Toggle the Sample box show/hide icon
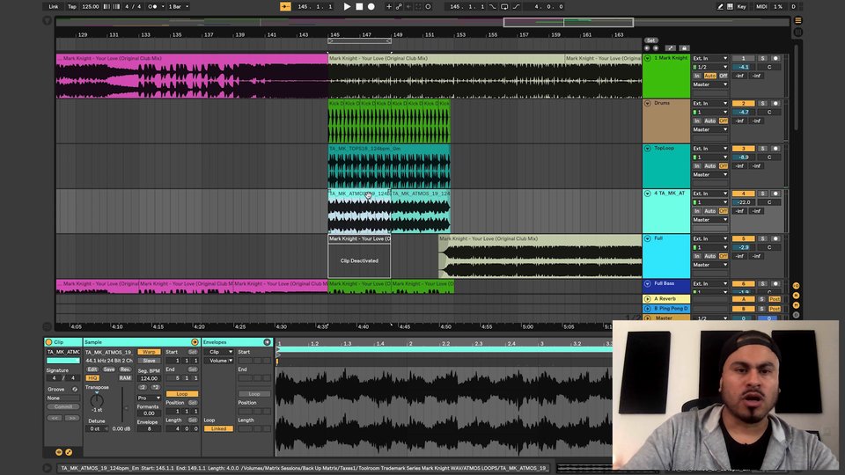The height and width of the screenshot is (475, 845). coord(195,342)
